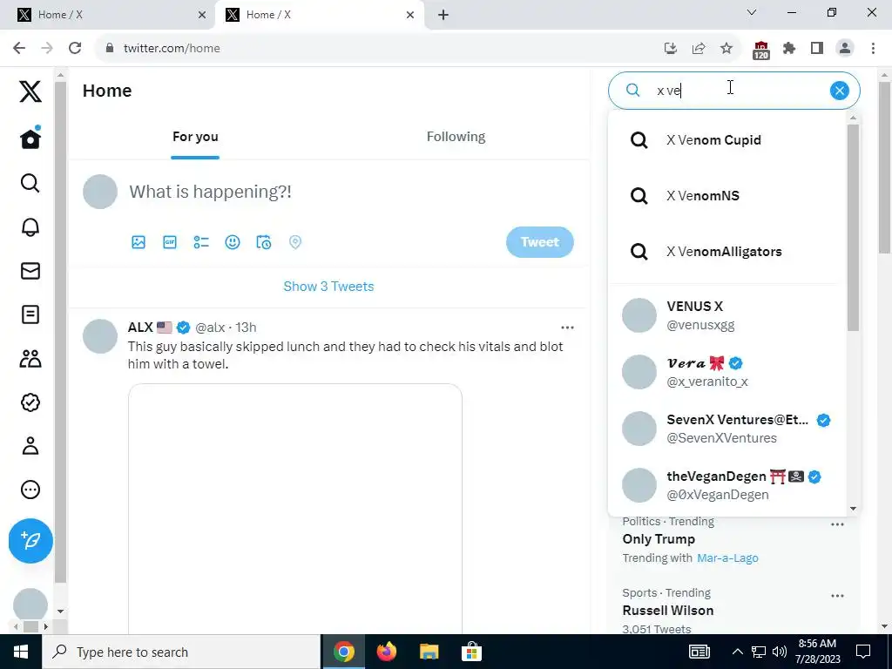Click the blue compose tweet feather button
Image resolution: width=892 pixels, height=669 pixels.
coord(30,540)
